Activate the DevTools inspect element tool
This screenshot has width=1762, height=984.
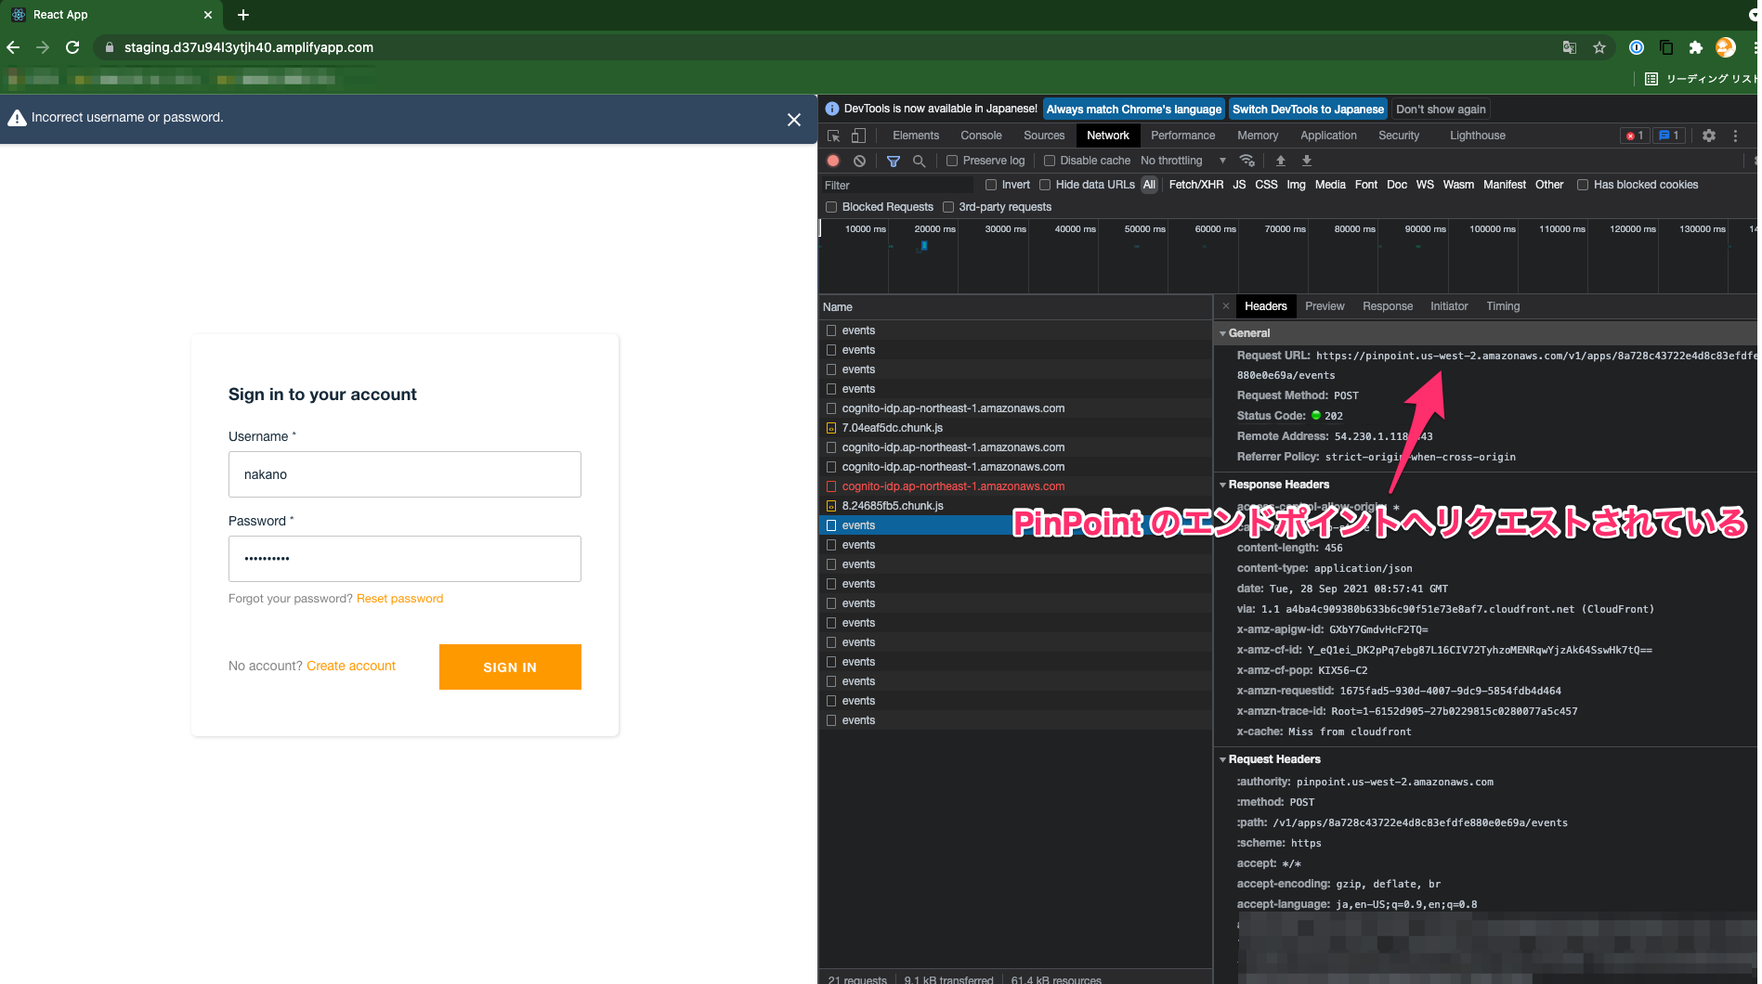click(833, 136)
